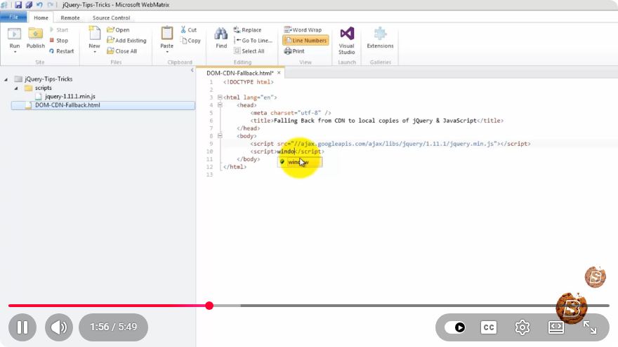Switch to the Home ribbon tab
Screen dimensions: 618x347
(x=41, y=18)
